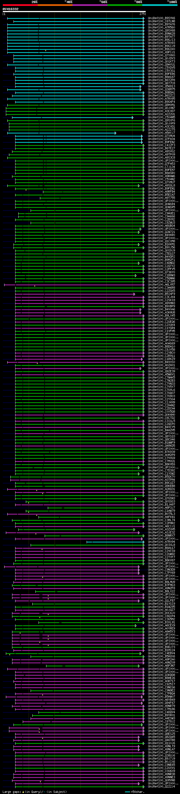The height and width of the screenshot is (794, 180).
Task: Click the white query ruler bar
Action: tap(74, 11)
